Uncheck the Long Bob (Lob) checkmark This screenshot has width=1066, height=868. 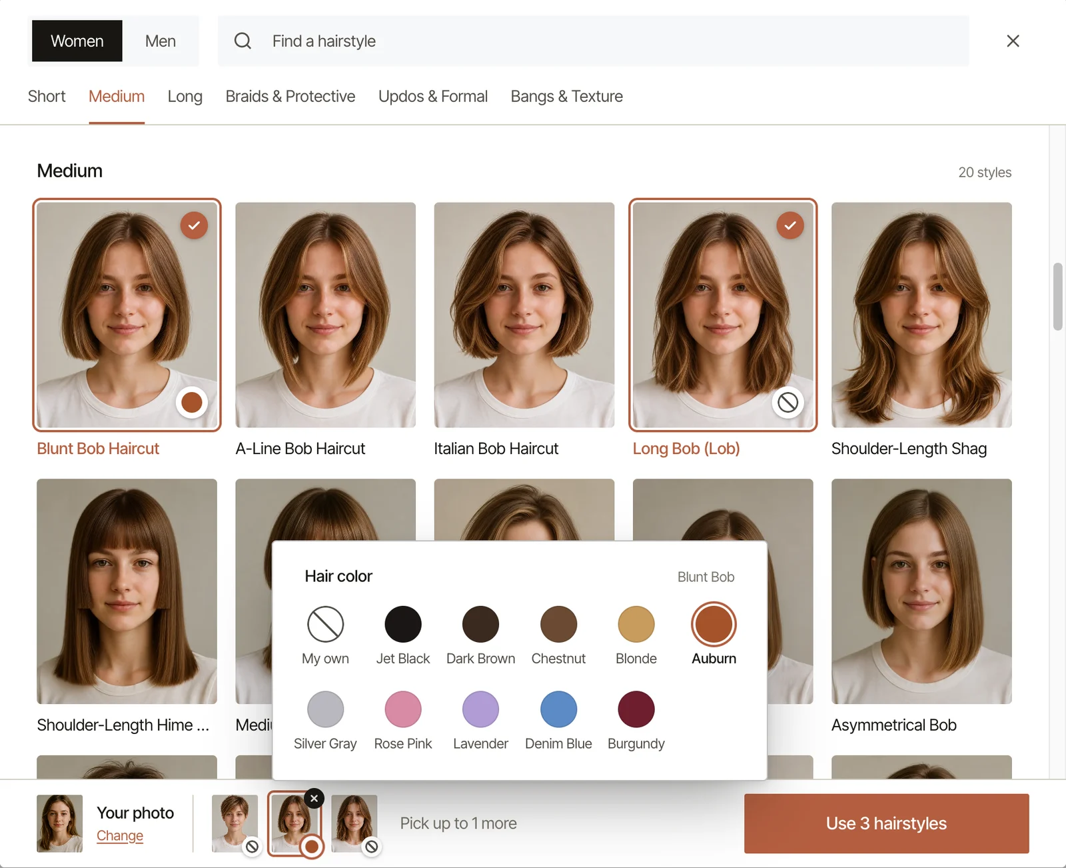coord(790,225)
